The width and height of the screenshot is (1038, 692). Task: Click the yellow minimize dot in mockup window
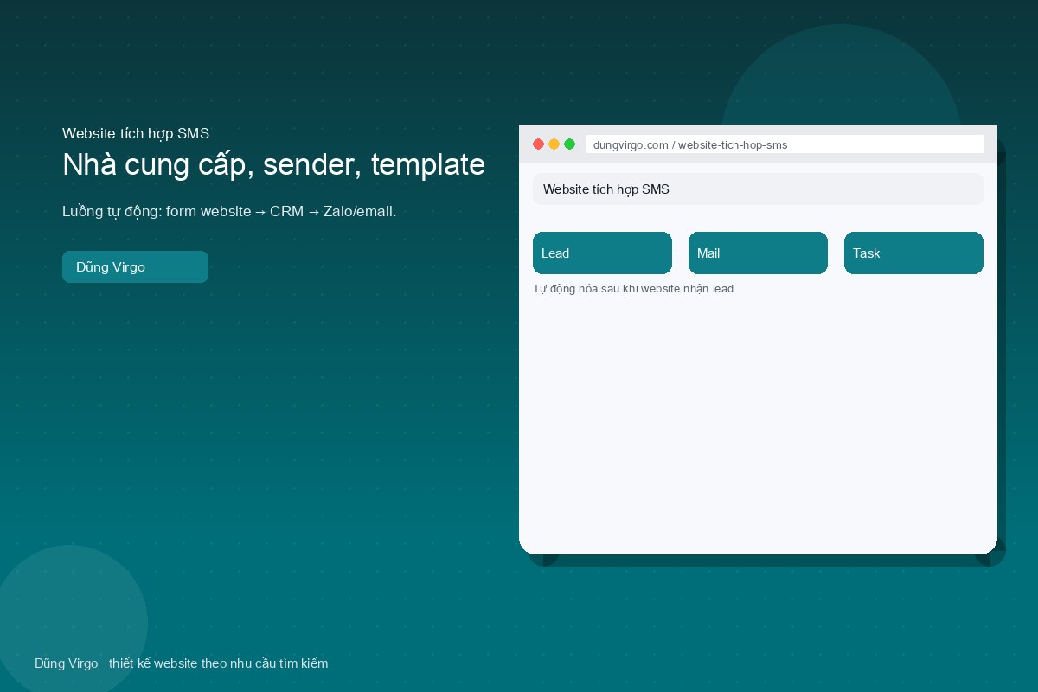click(x=554, y=144)
